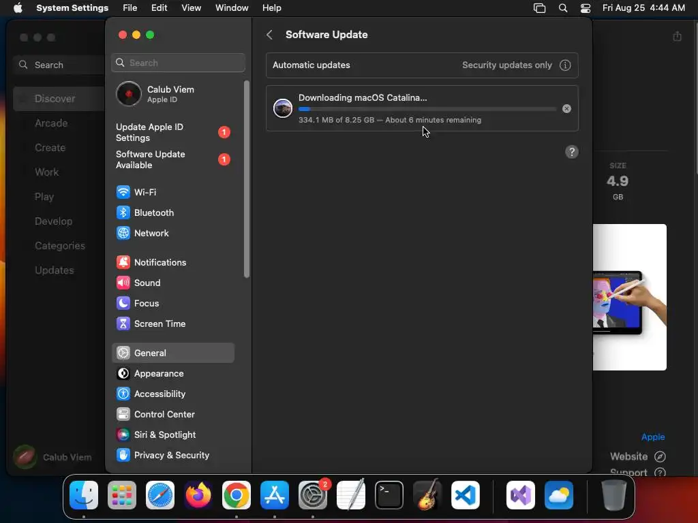Open TextEdit from the Dock
698x523 pixels.
pos(351,495)
